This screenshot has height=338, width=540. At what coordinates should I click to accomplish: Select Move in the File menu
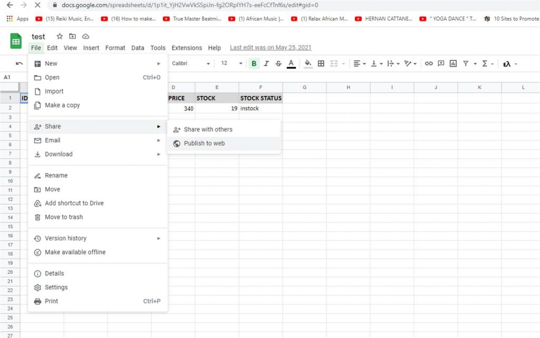point(98,189)
